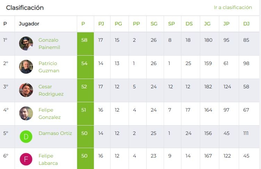
Task: Click the pink F avatar icon
Action: [26, 159]
